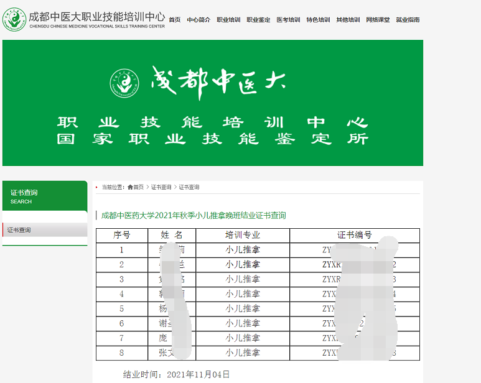Follow first 证书查询 breadcrumb link
The image size is (481, 383).
(161, 187)
